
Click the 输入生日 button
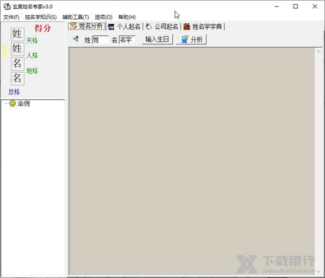157,39
